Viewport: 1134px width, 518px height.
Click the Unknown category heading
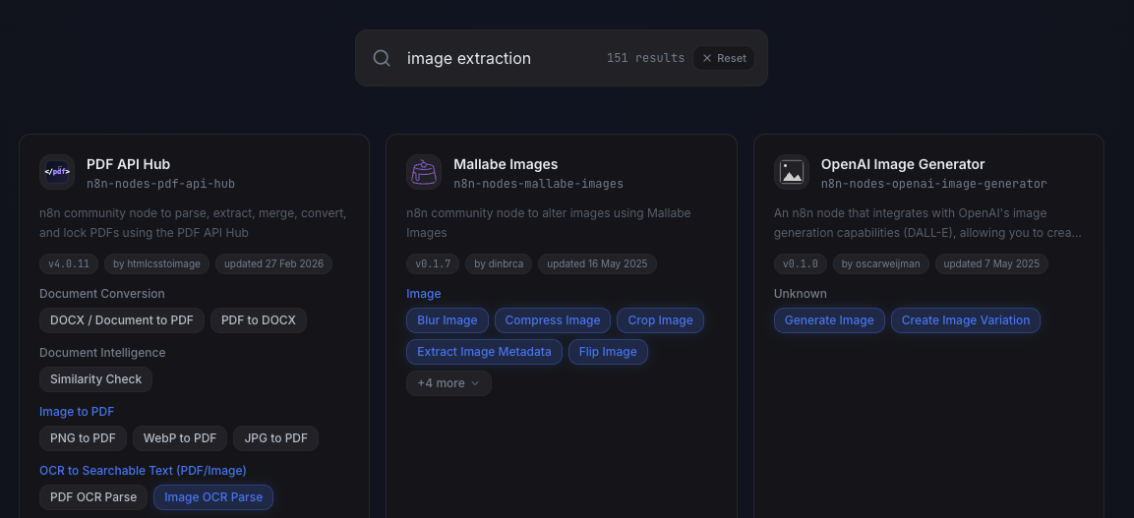tap(801, 293)
